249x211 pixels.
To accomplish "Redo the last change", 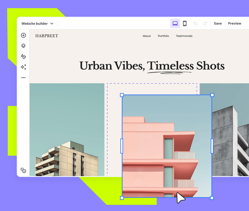I will pos(205,23).
